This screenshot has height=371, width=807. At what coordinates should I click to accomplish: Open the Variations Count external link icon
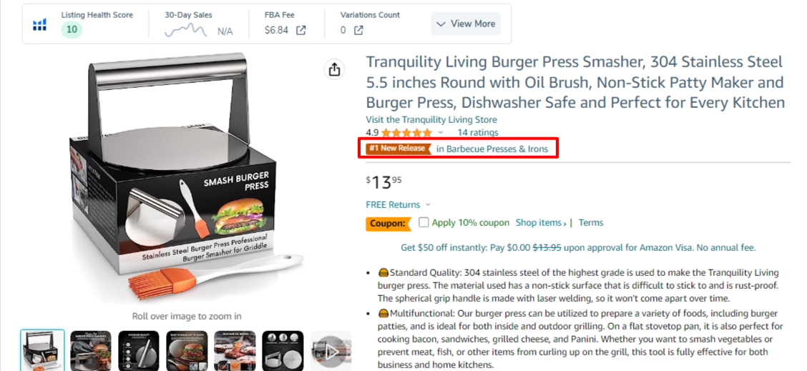point(358,30)
